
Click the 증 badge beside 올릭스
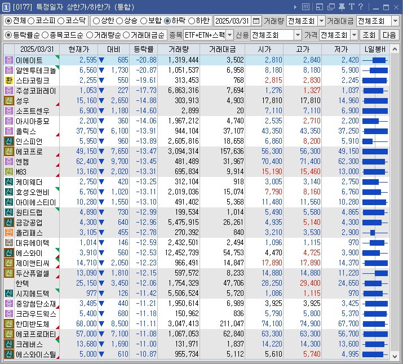pyautogui.click(x=9, y=131)
